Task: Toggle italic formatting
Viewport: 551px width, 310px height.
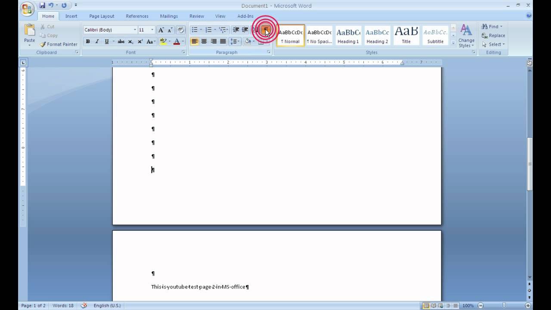Action: click(97, 42)
